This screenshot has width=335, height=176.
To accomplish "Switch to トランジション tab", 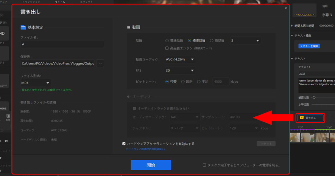I will [x=31, y=2].
